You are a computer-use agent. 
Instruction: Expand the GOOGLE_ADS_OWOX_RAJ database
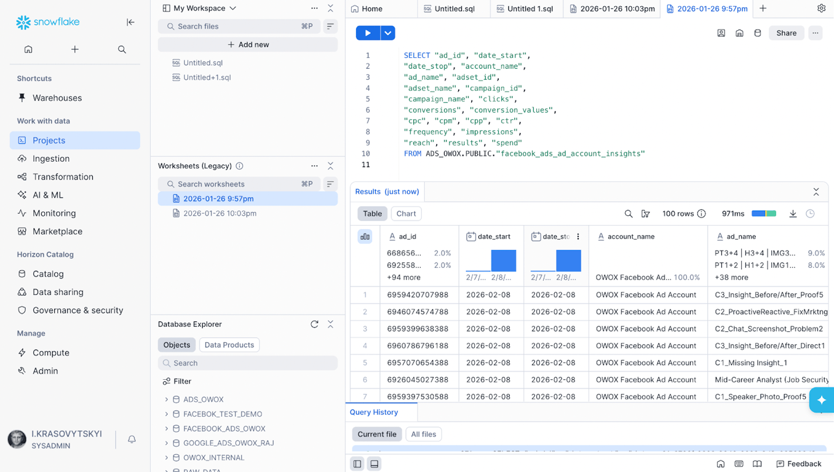click(167, 443)
